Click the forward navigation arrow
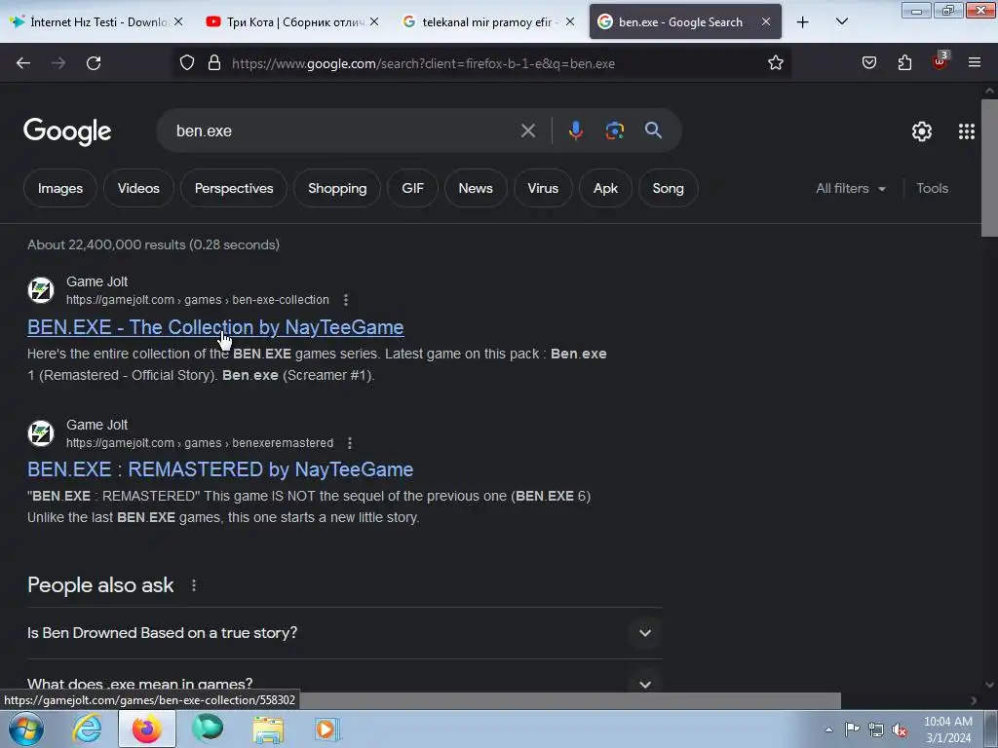Image resolution: width=998 pixels, height=748 pixels. [x=58, y=63]
